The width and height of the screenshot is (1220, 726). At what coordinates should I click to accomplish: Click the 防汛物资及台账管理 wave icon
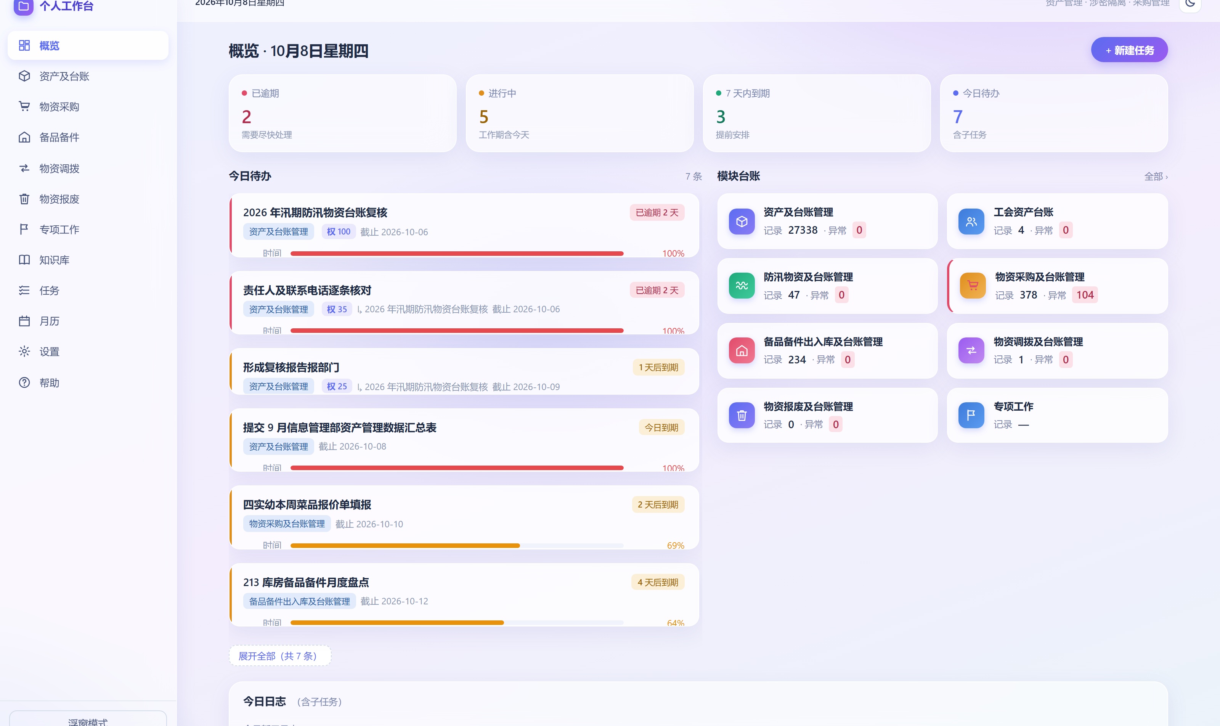742,286
